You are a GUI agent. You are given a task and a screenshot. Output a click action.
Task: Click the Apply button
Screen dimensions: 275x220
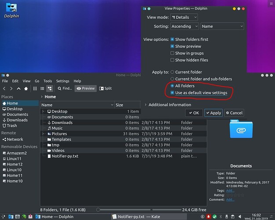pos(213,113)
